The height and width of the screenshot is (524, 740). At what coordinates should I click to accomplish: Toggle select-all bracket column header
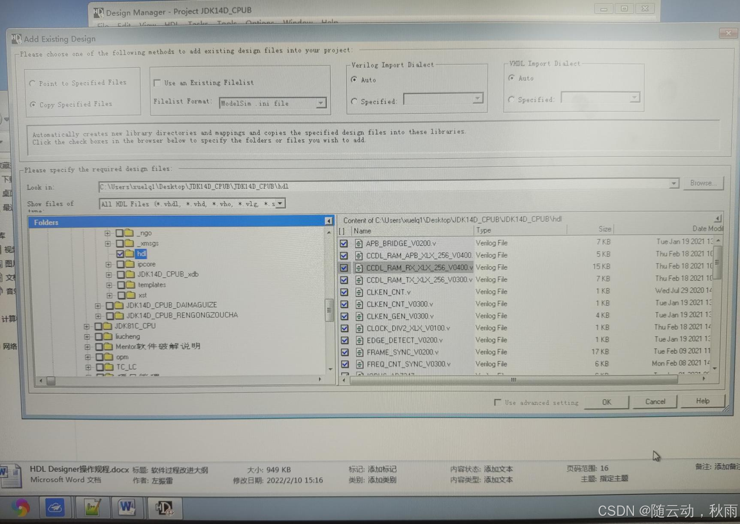click(x=342, y=231)
